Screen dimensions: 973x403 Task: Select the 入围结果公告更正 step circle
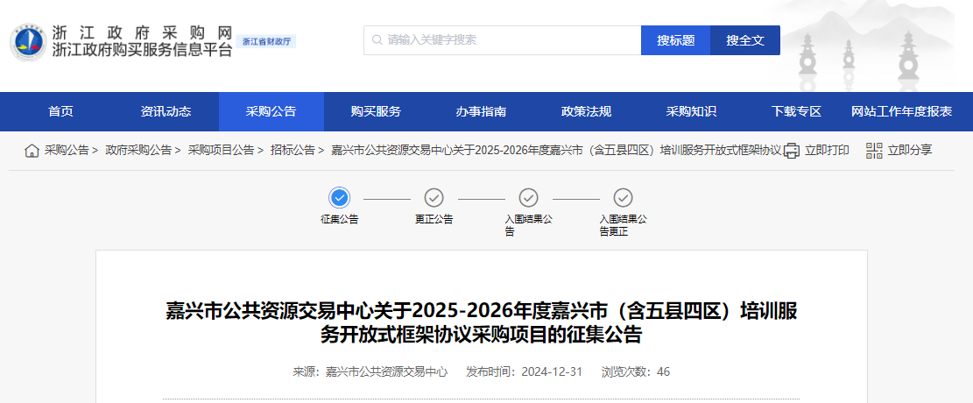[x=623, y=198]
